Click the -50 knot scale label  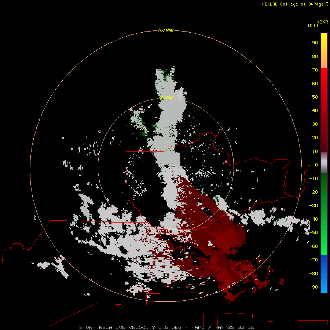pyautogui.click(x=313, y=233)
